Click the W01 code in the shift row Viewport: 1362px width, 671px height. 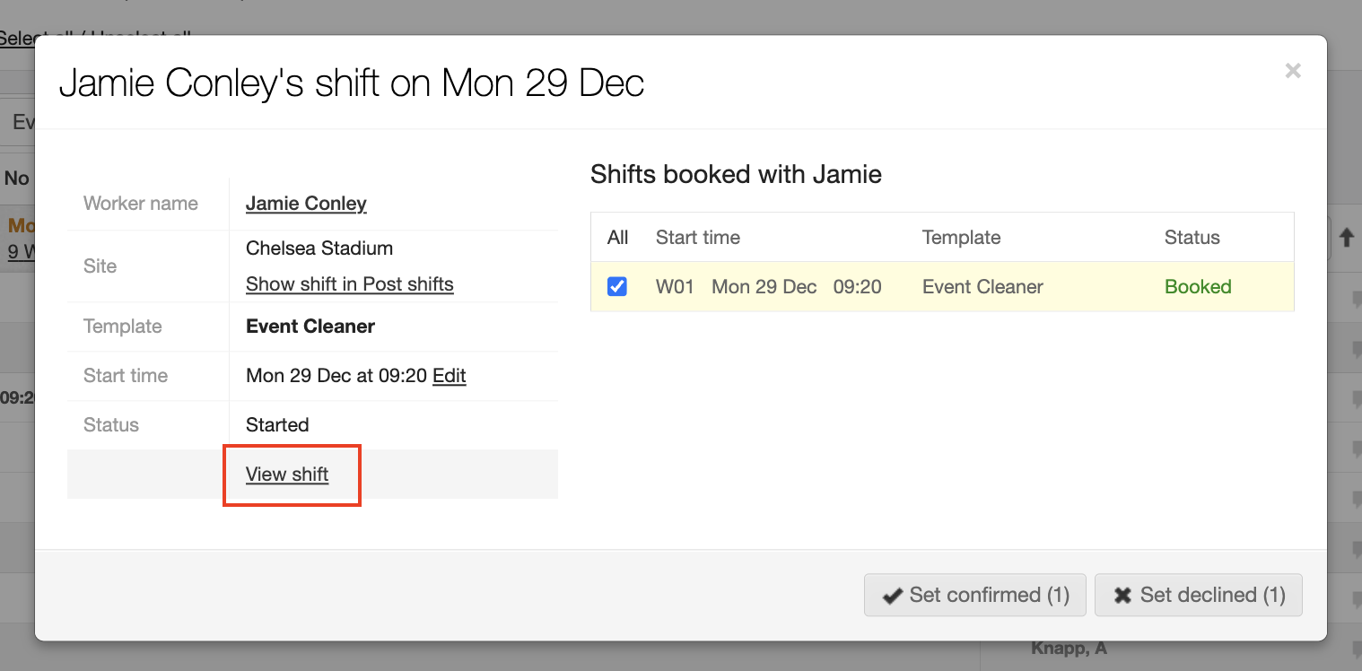click(675, 287)
